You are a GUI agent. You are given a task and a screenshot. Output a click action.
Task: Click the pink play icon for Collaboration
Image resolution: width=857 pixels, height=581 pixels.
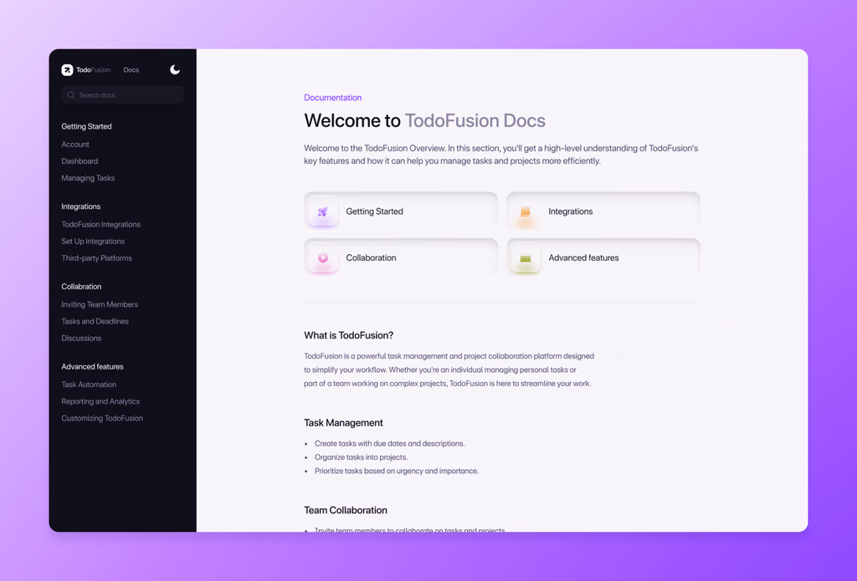click(x=323, y=258)
